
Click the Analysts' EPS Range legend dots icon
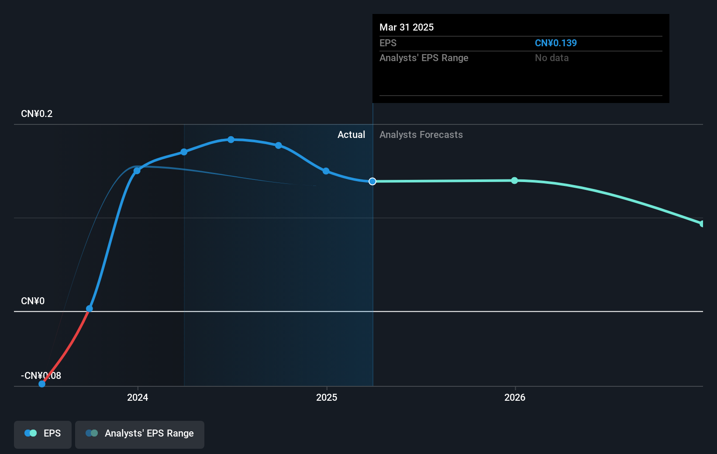point(92,433)
